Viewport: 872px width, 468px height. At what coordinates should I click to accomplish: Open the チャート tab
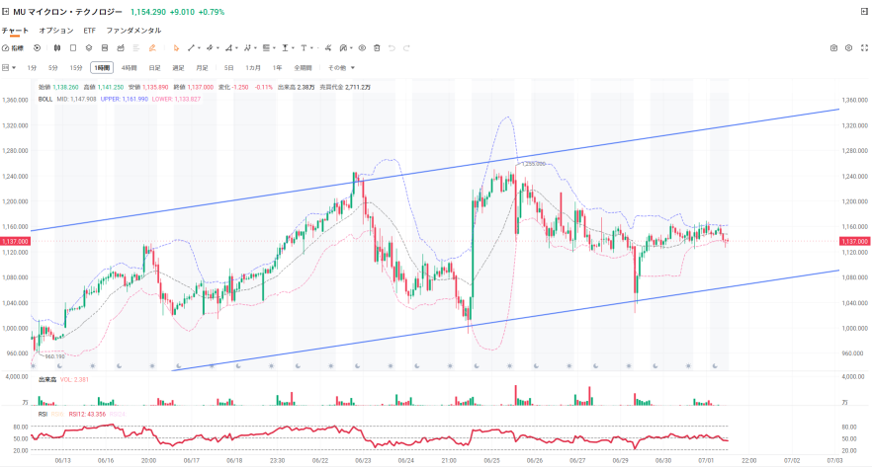click(x=15, y=31)
